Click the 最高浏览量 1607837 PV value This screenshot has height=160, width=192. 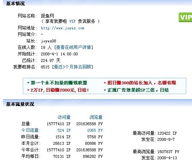[168, 152]
